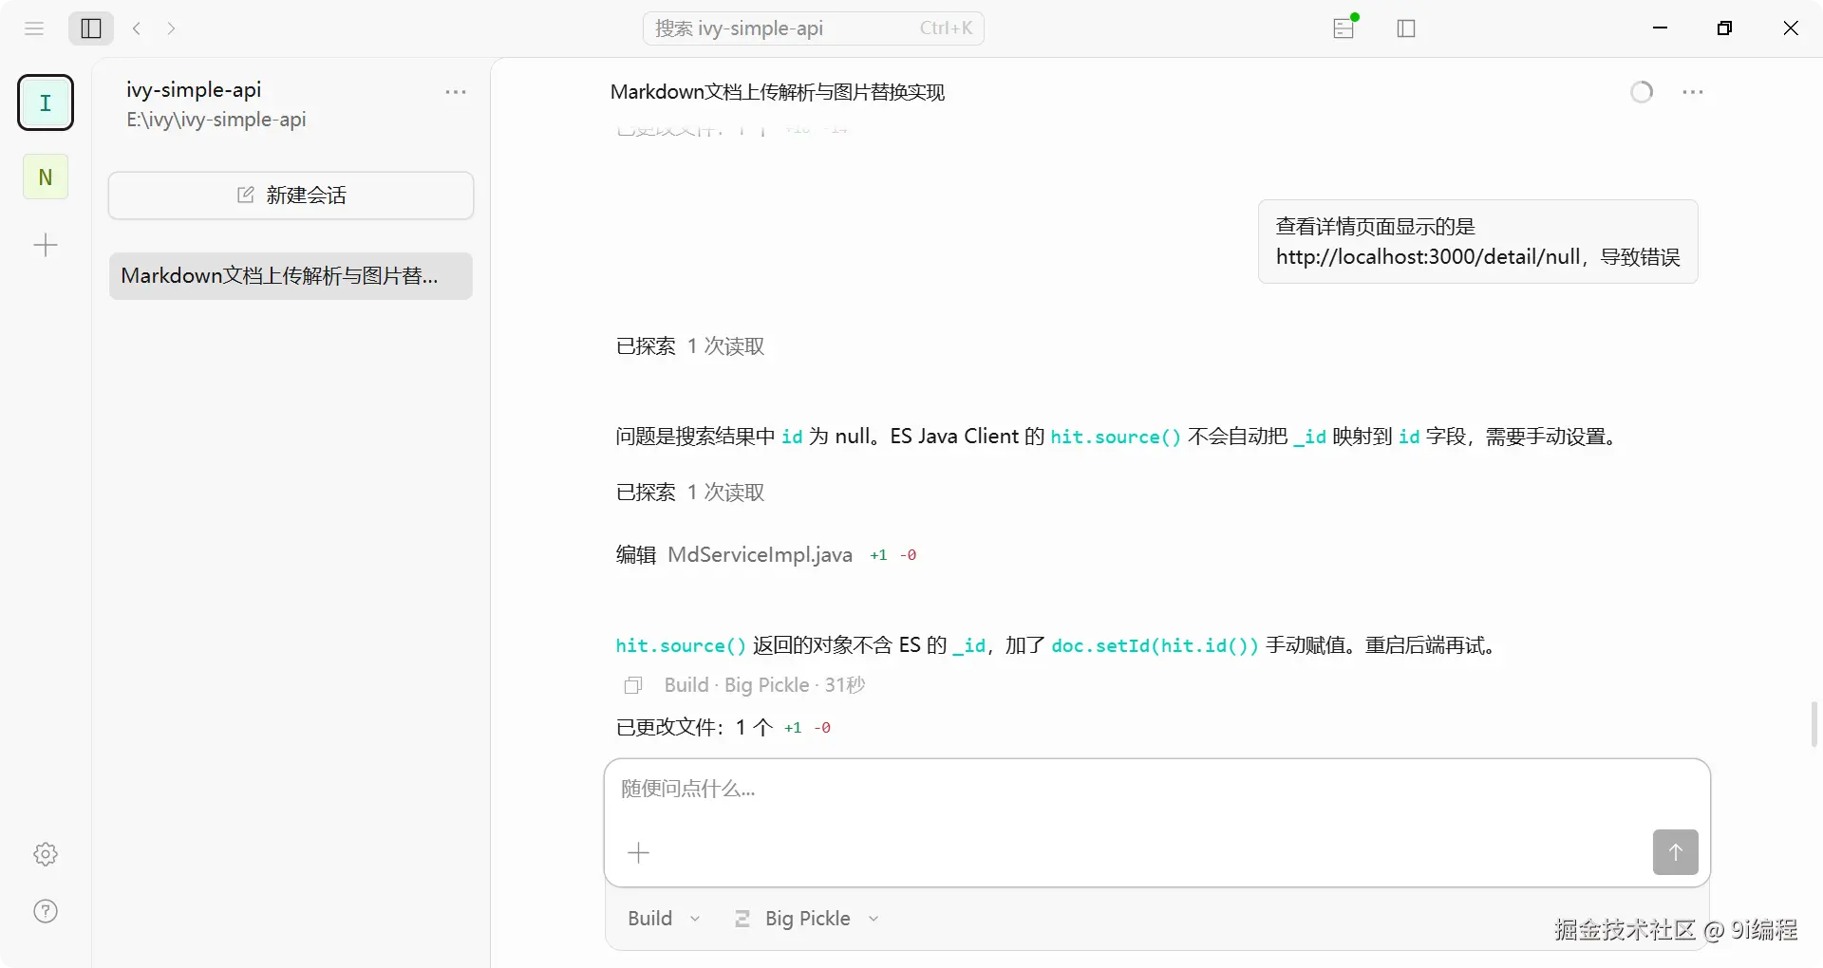Image resolution: width=1823 pixels, height=968 pixels.
Task: Select the project avatar labeled I
Action: pyautogui.click(x=46, y=102)
